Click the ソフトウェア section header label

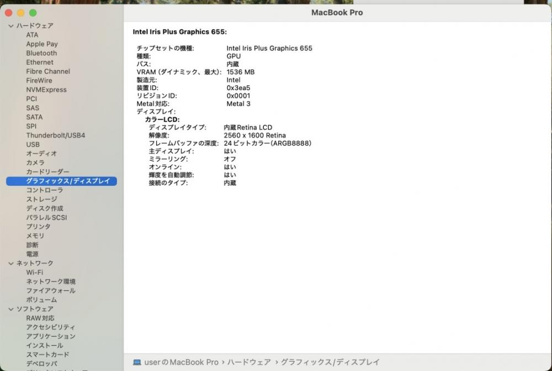pos(35,309)
